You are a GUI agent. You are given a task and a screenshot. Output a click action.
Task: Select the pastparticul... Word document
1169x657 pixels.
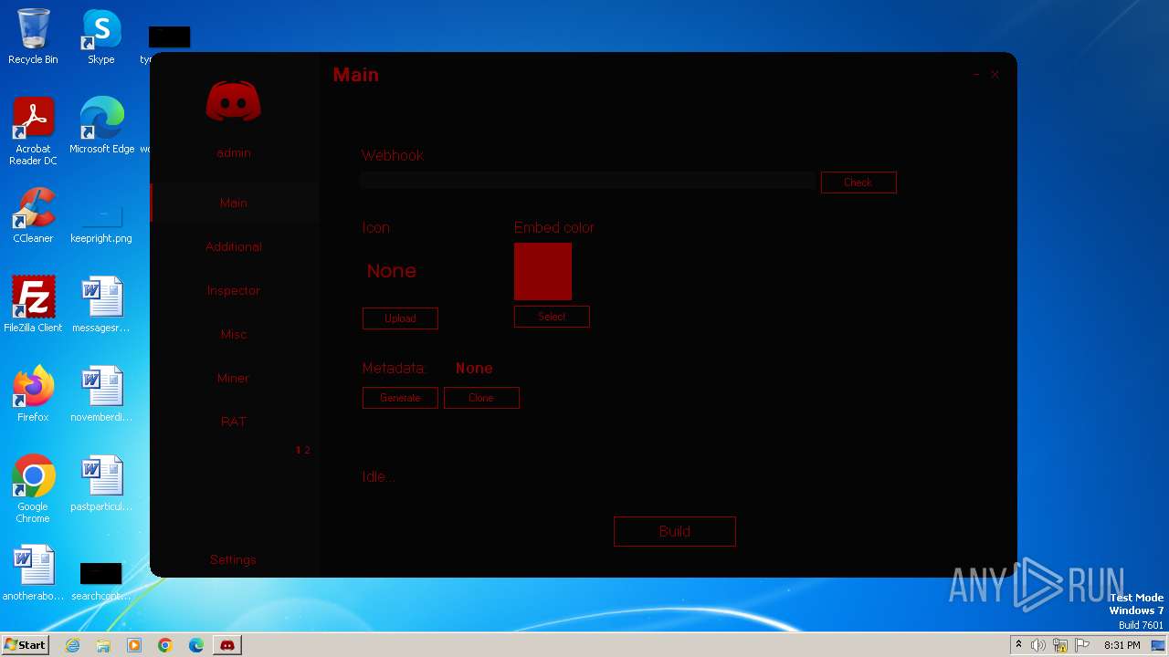pyautogui.click(x=101, y=484)
